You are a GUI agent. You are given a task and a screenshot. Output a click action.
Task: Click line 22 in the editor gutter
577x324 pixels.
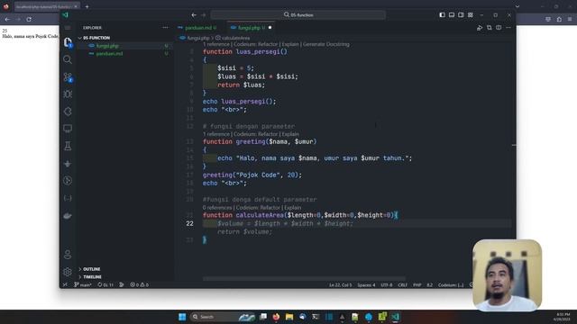(x=189, y=223)
